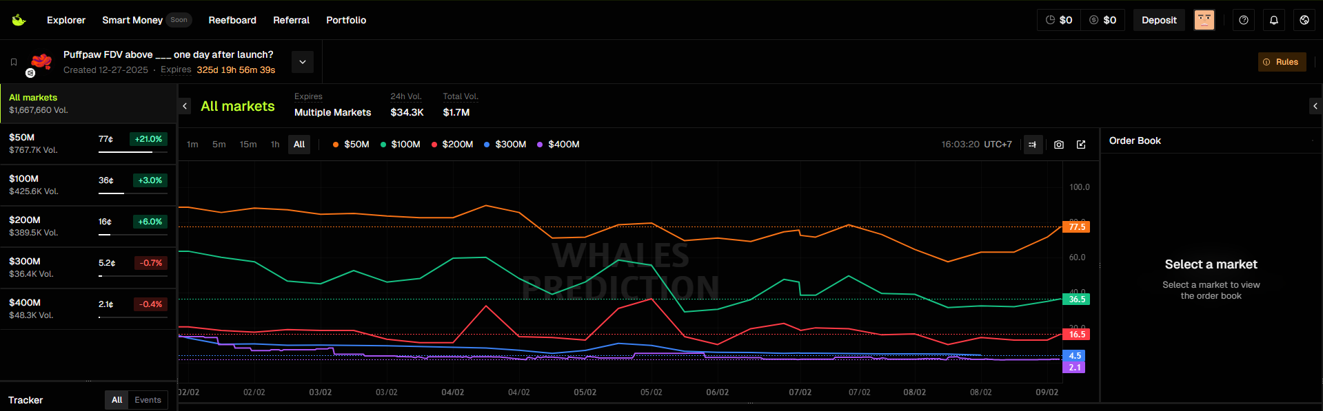Open Portfolio page

tap(346, 20)
